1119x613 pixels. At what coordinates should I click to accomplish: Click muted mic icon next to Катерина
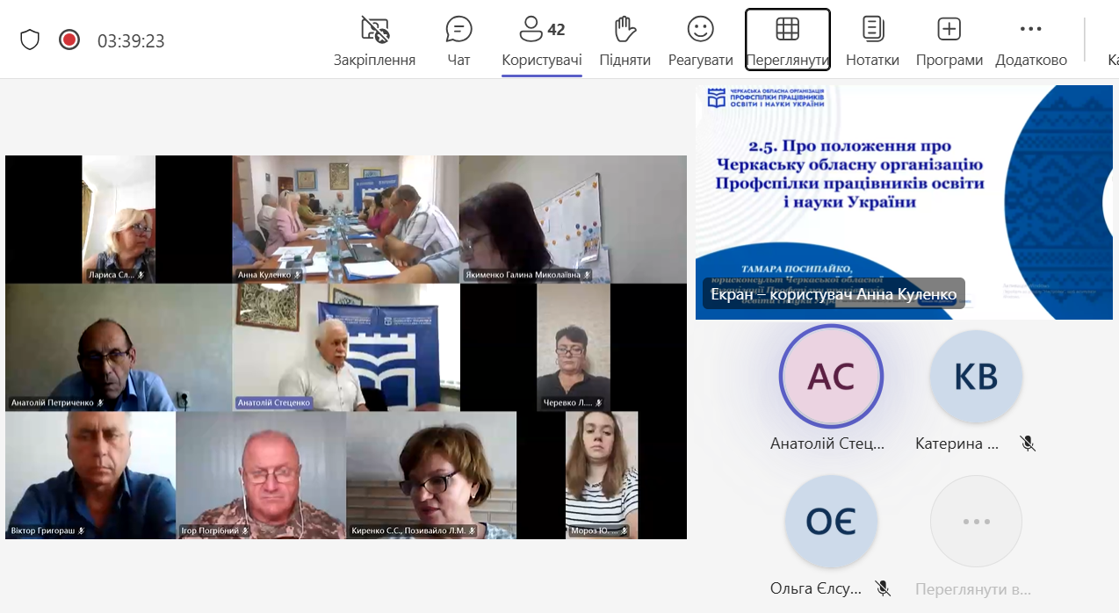point(1028,444)
